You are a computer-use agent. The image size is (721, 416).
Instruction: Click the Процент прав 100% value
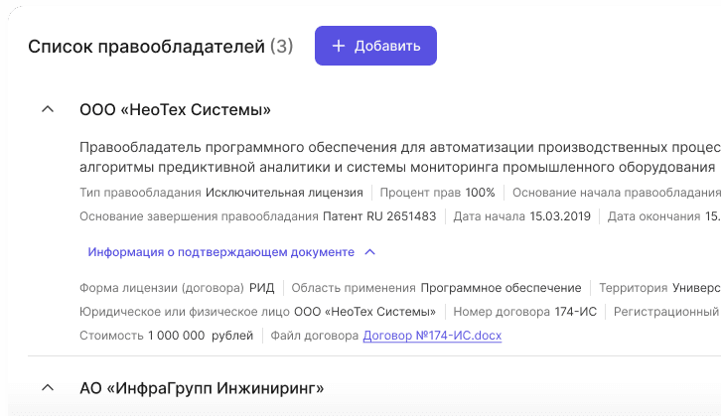pos(480,193)
